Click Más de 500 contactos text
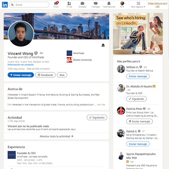Viewport: 169px width, 169px height. pyautogui.click(x=39, y=69)
